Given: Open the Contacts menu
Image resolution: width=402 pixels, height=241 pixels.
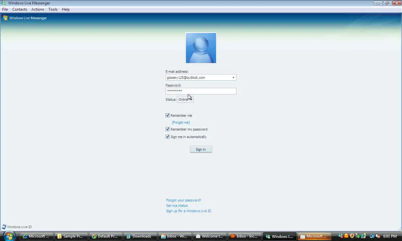Looking at the screenshot, I should pyautogui.click(x=19, y=9).
